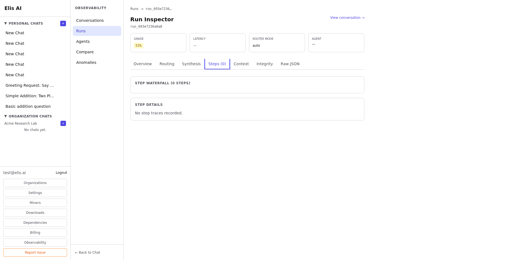Image resolution: width=530 pixels, height=260 pixels.
Task: Add a new Acme Research Lab chat
Action: 63,124
